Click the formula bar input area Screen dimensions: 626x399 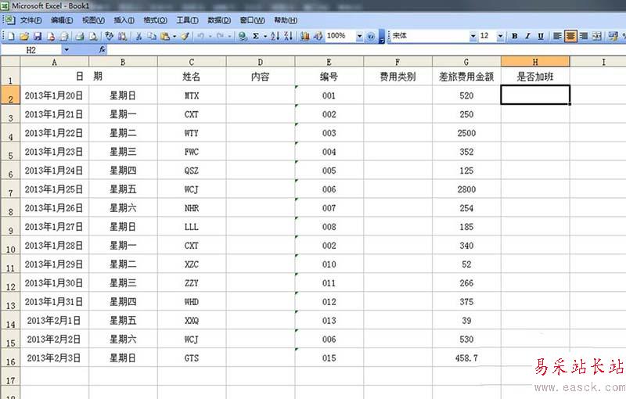tap(366, 50)
